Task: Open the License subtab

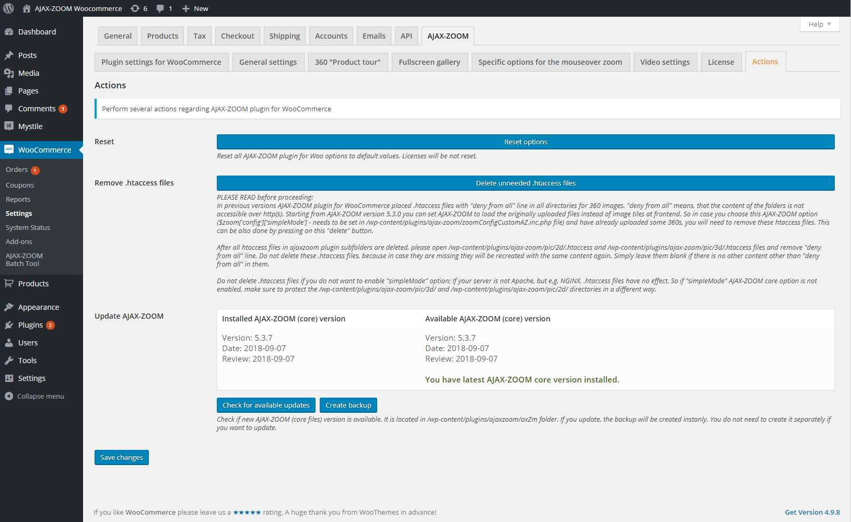Action: (721, 62)
